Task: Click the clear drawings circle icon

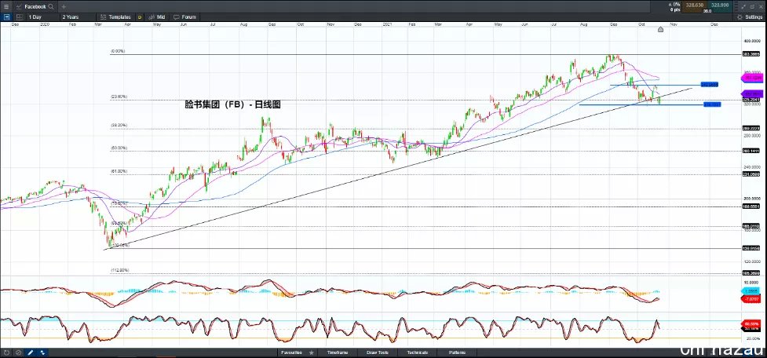Action: [18, 353]
